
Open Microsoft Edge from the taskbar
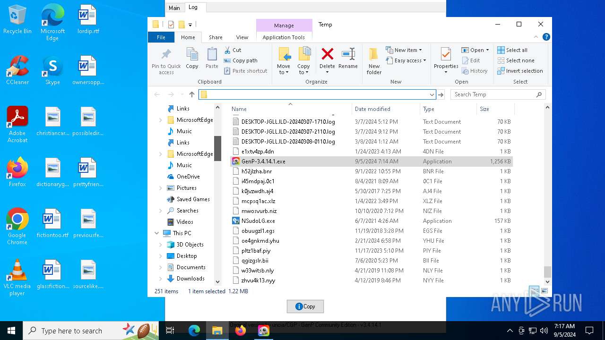[x=194, y=331]
